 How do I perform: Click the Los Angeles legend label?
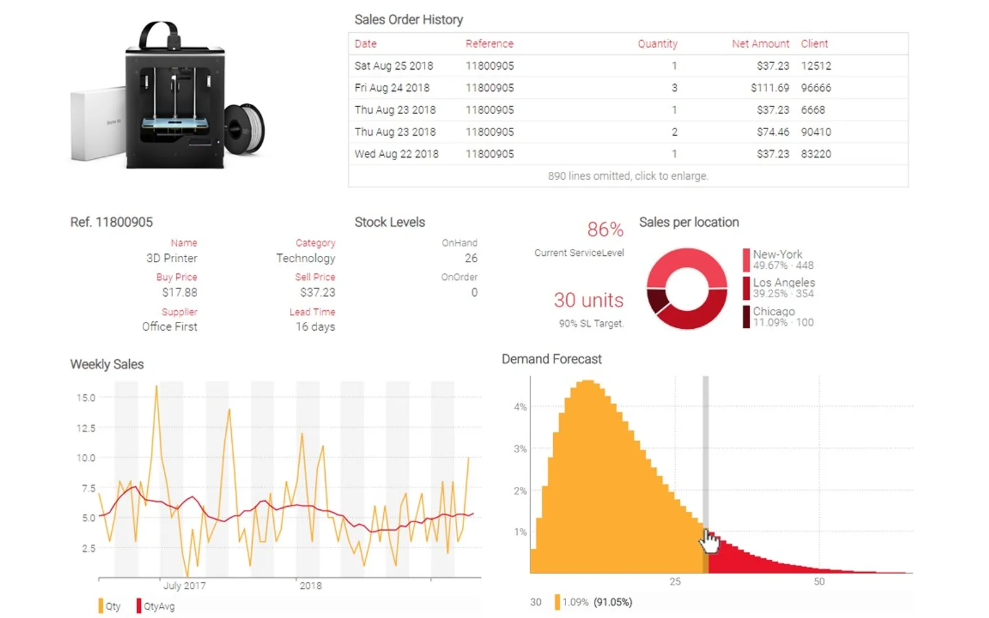coord(784,282)
